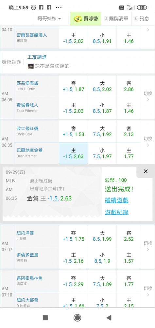
Task: Select the 客 +1.5, 1.53 Red Sox spread cell
Action: (x=74, y=132)
